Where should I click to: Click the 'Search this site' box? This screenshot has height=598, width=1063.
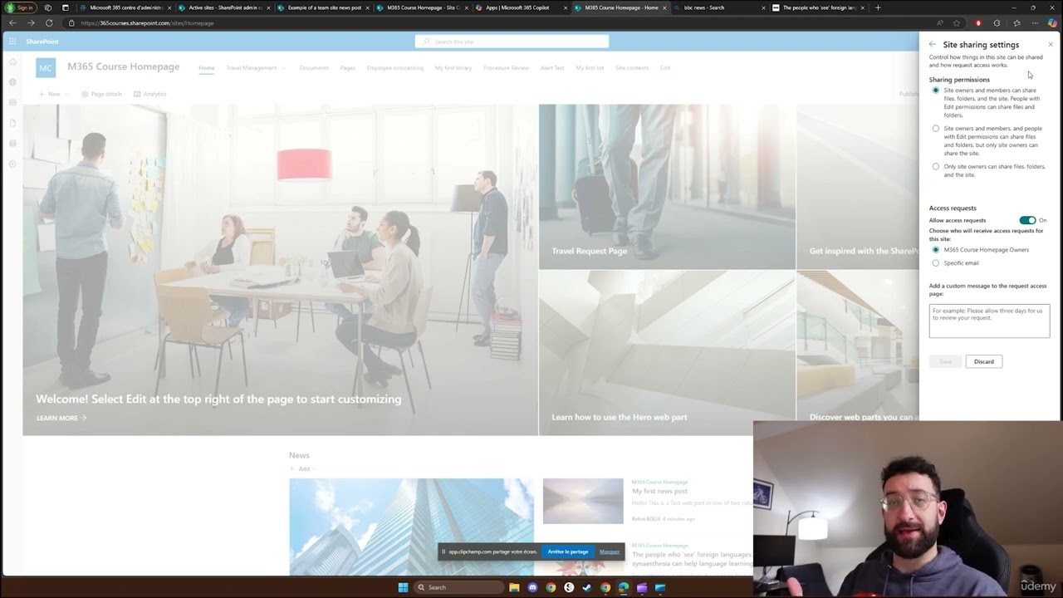tap(512, 42)
